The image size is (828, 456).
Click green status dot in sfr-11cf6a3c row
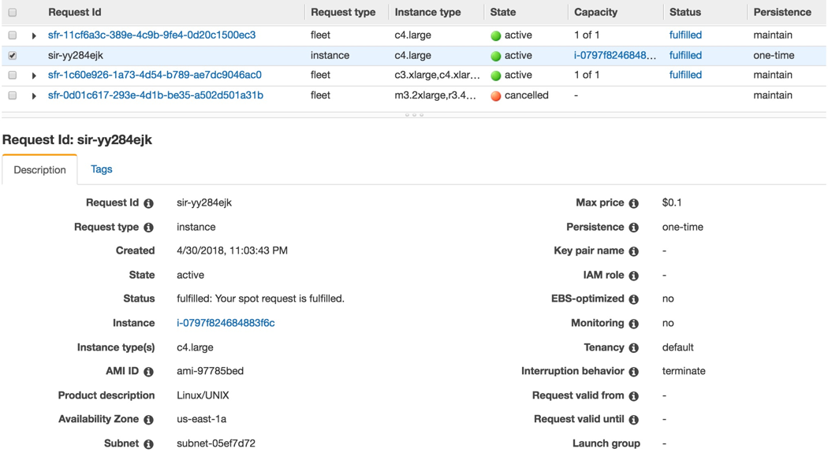point(495,36)
